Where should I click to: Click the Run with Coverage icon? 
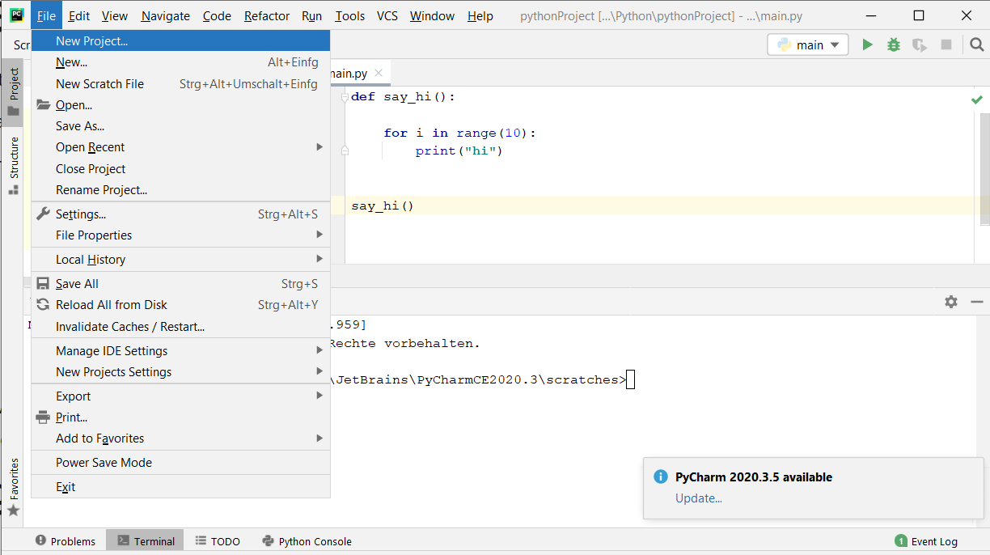(920, 46)
